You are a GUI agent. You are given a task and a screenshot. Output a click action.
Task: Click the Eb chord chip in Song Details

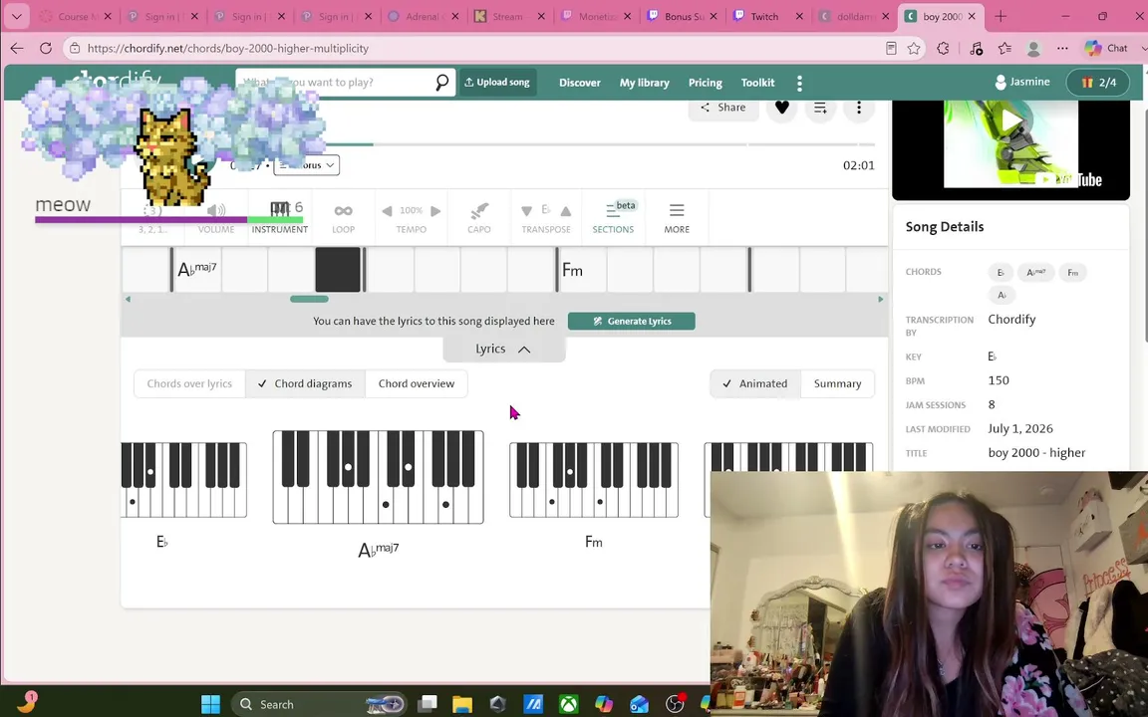pos(1001,272)
